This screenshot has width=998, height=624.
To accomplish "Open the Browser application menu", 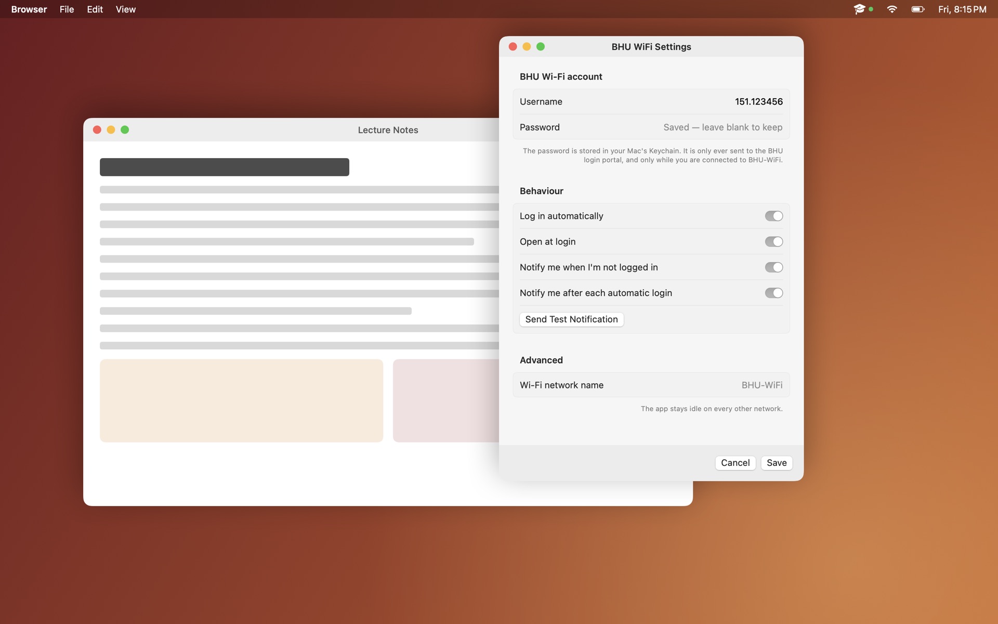I will point(29,9).
